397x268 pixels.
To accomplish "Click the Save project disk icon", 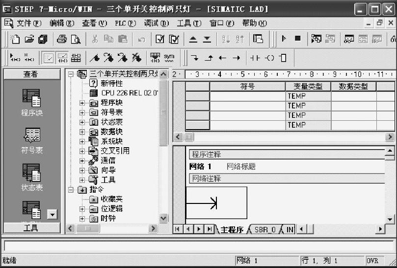I will (x=43, y=39).
